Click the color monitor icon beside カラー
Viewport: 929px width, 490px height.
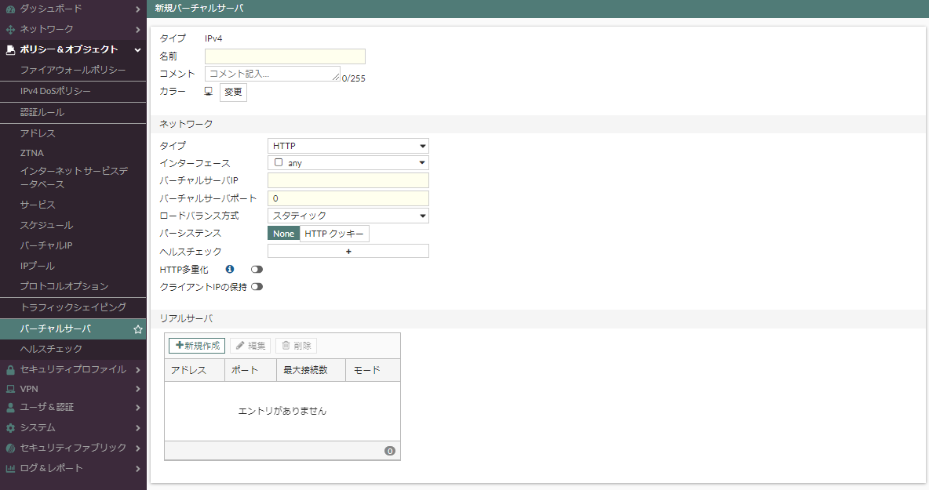coord(209,92)
